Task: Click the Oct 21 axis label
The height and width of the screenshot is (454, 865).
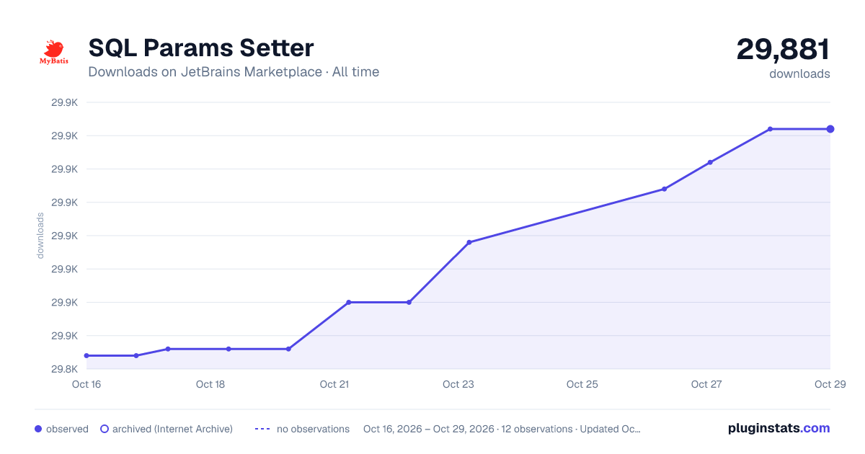Action: pyautogui.click(x=334, y=384)
